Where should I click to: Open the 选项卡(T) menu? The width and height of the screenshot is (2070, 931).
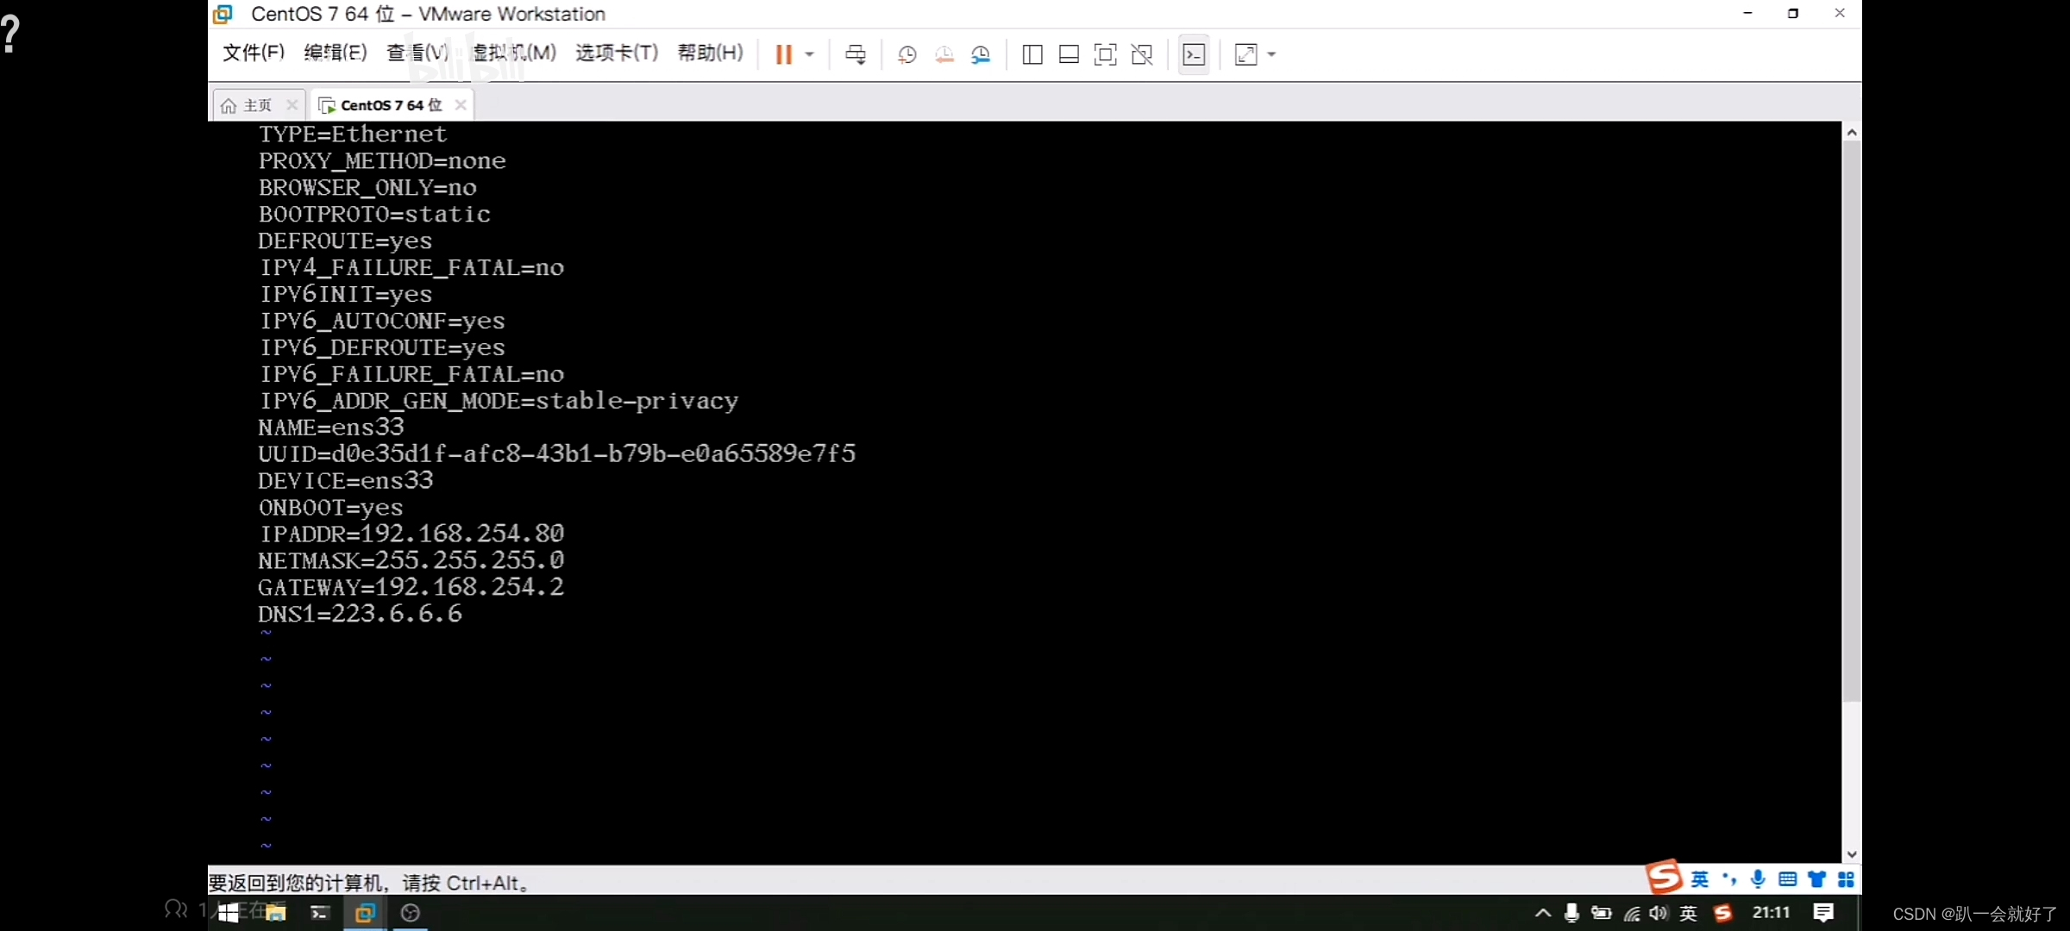click(617, 53)
